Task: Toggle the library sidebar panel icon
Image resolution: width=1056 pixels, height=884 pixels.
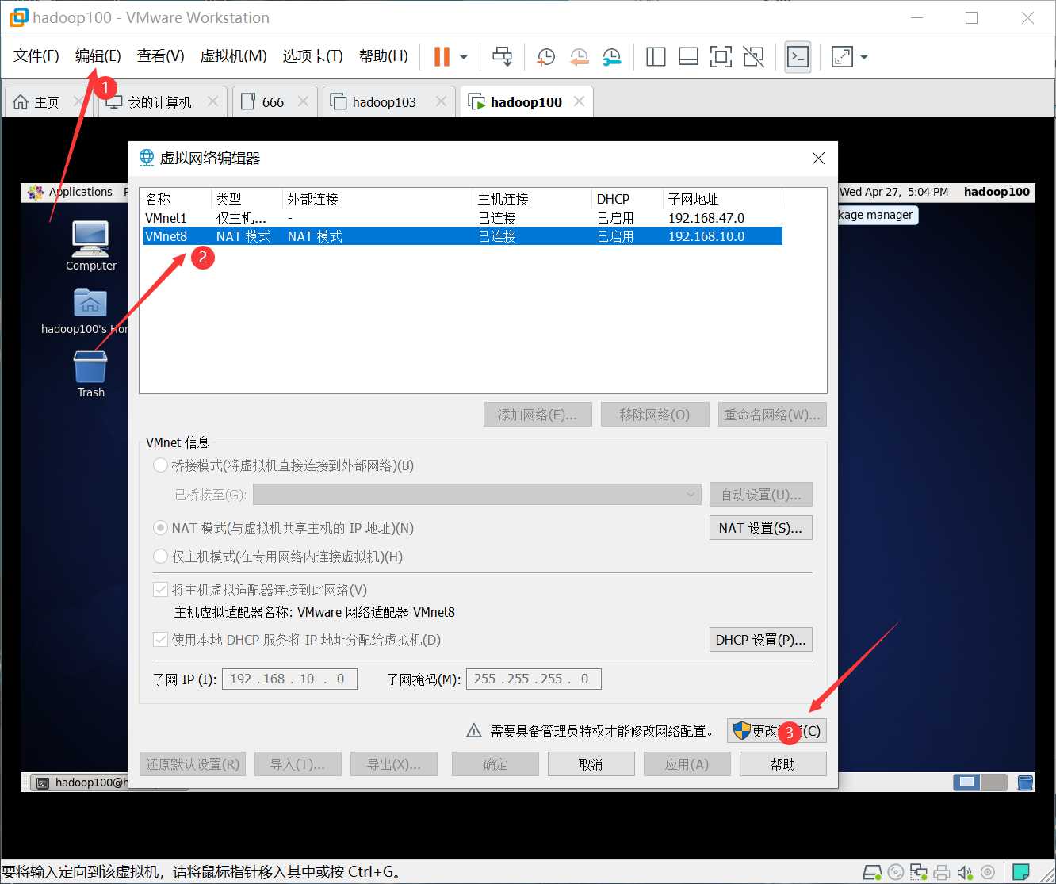Action: [656, 56]
